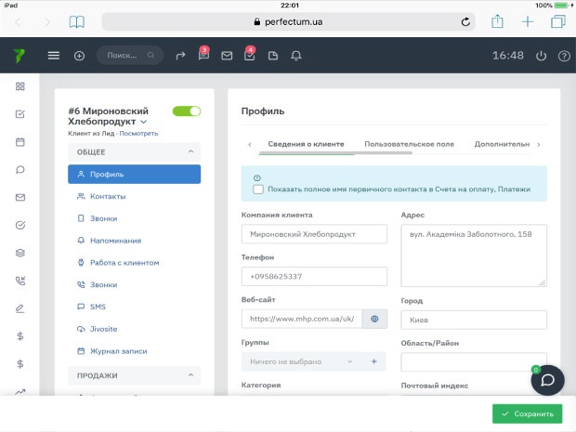Toggle the client active green switch
This screenshot has height=432, width=576.
pyautogui.click(x=187, y=111)
